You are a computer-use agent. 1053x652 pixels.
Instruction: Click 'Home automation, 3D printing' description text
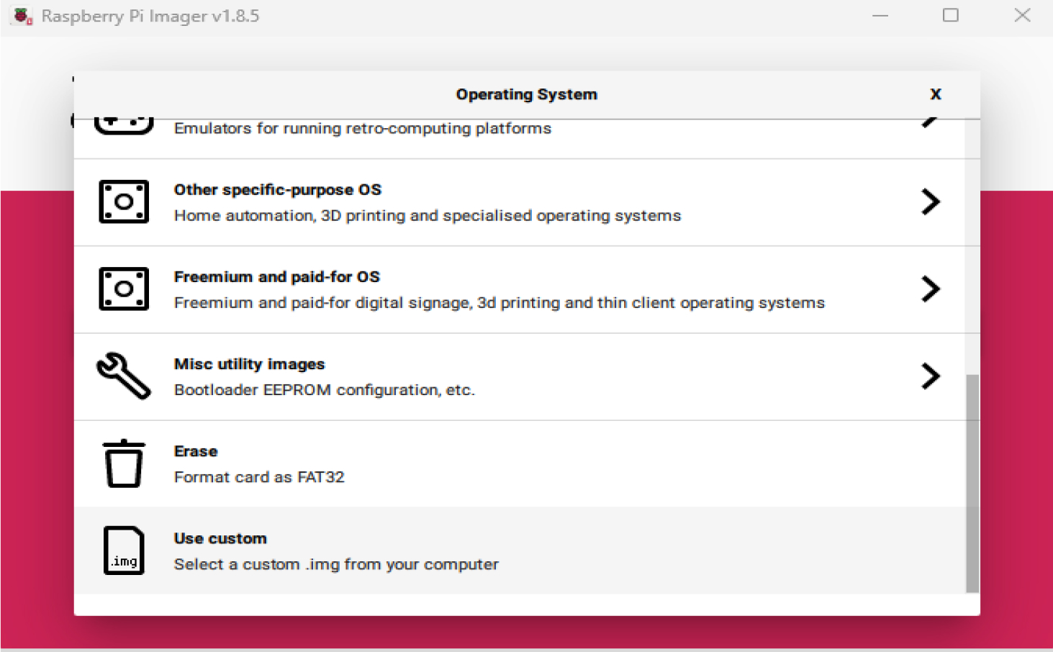click(428, 216)
